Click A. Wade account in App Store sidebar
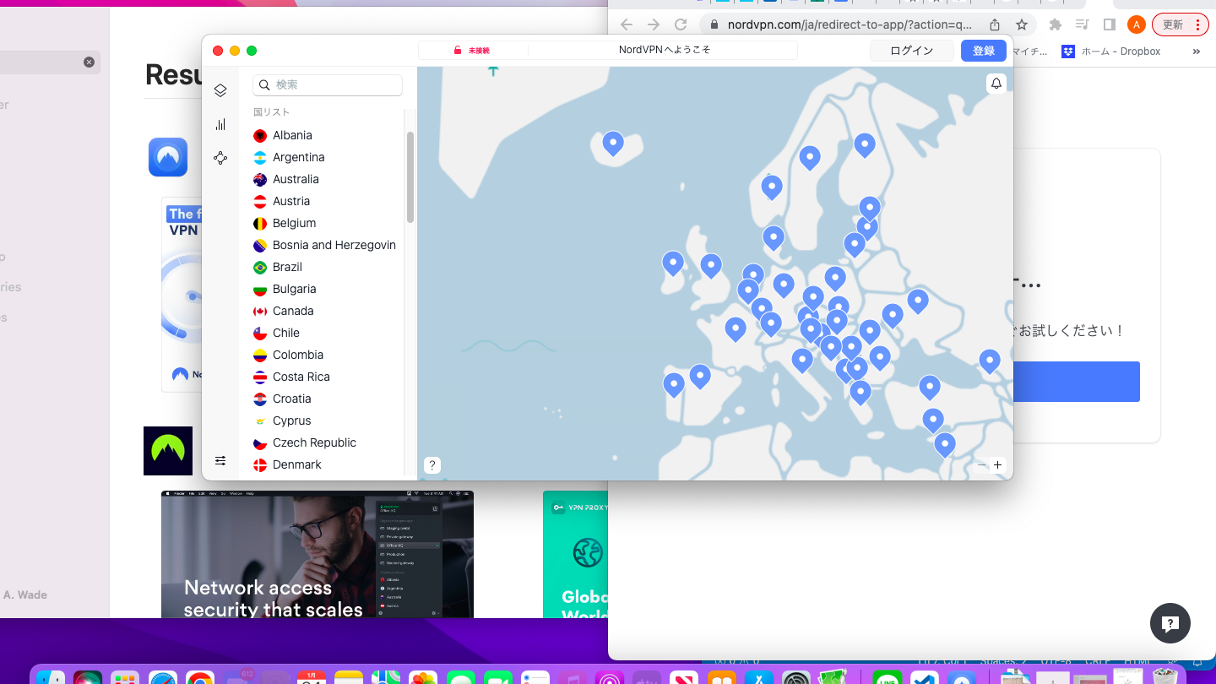The width and height of the screenshot is (1216, 684). [25, 594]
